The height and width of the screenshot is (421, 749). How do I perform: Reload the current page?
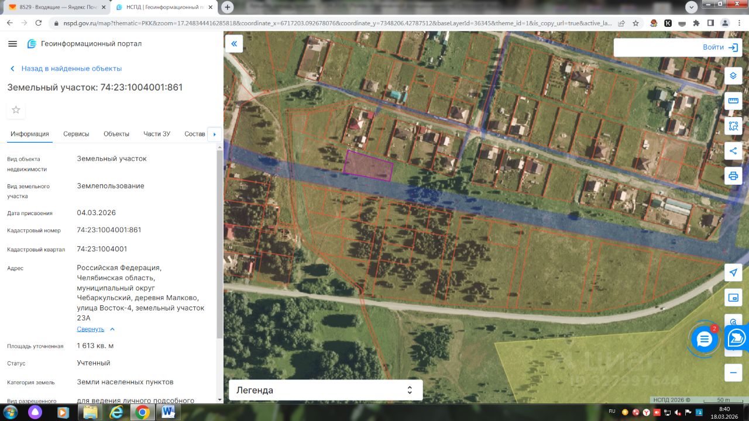tap(39, 23)
